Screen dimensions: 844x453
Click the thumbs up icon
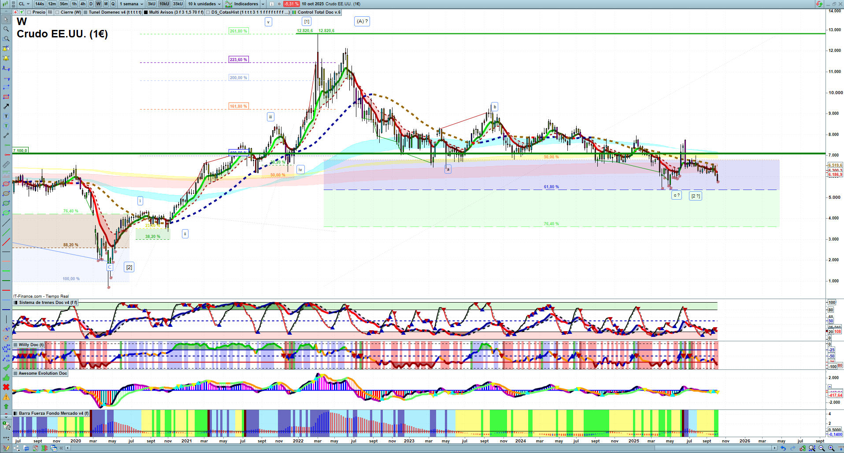click(6, 377)
